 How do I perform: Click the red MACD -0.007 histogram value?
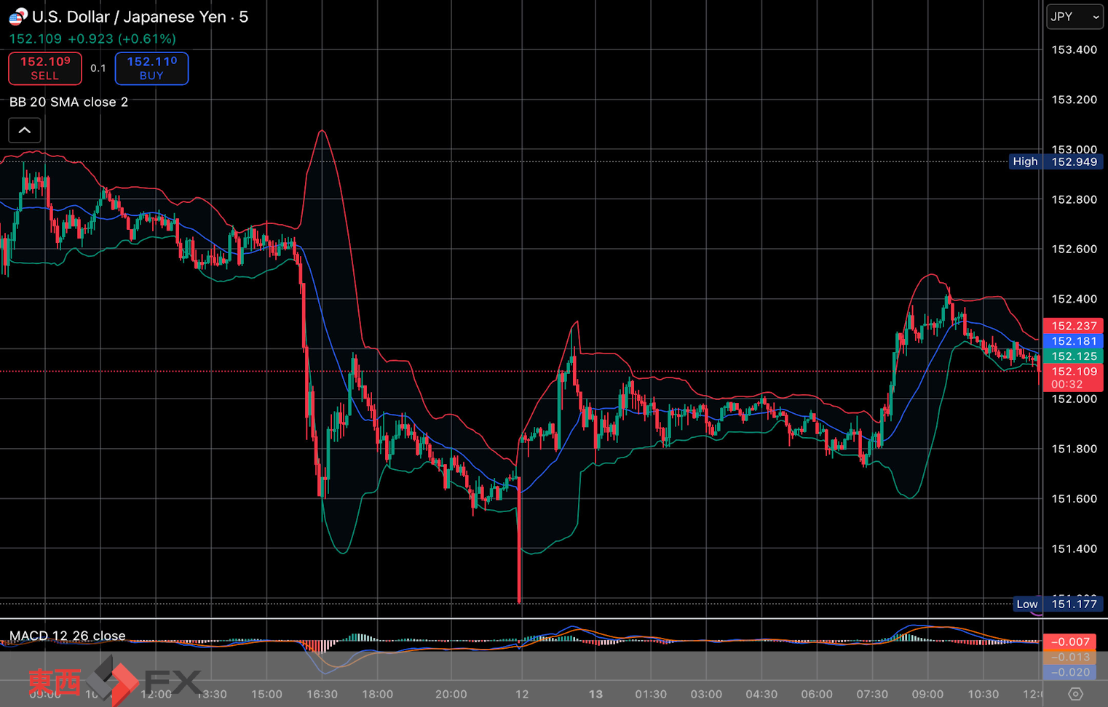[x=1073, y=642]
